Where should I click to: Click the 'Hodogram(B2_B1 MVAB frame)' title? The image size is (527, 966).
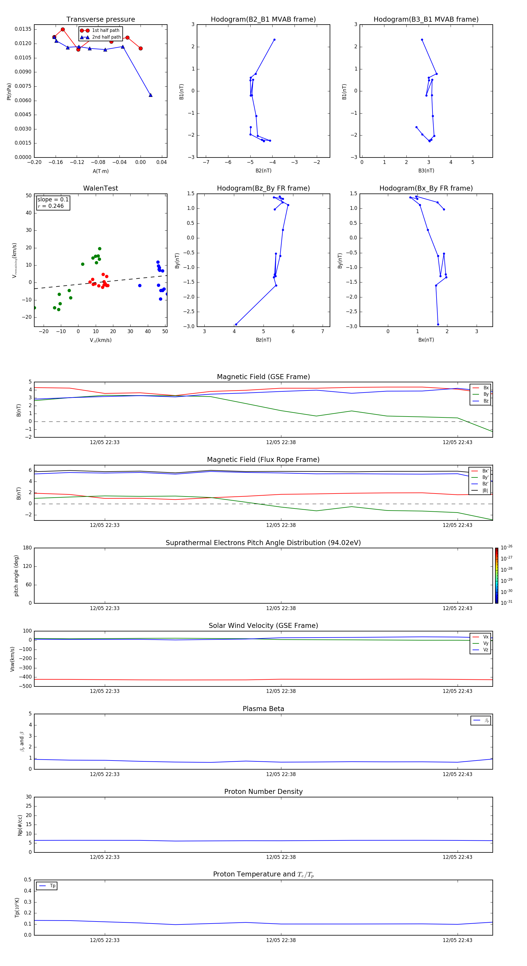click(263, 19)
